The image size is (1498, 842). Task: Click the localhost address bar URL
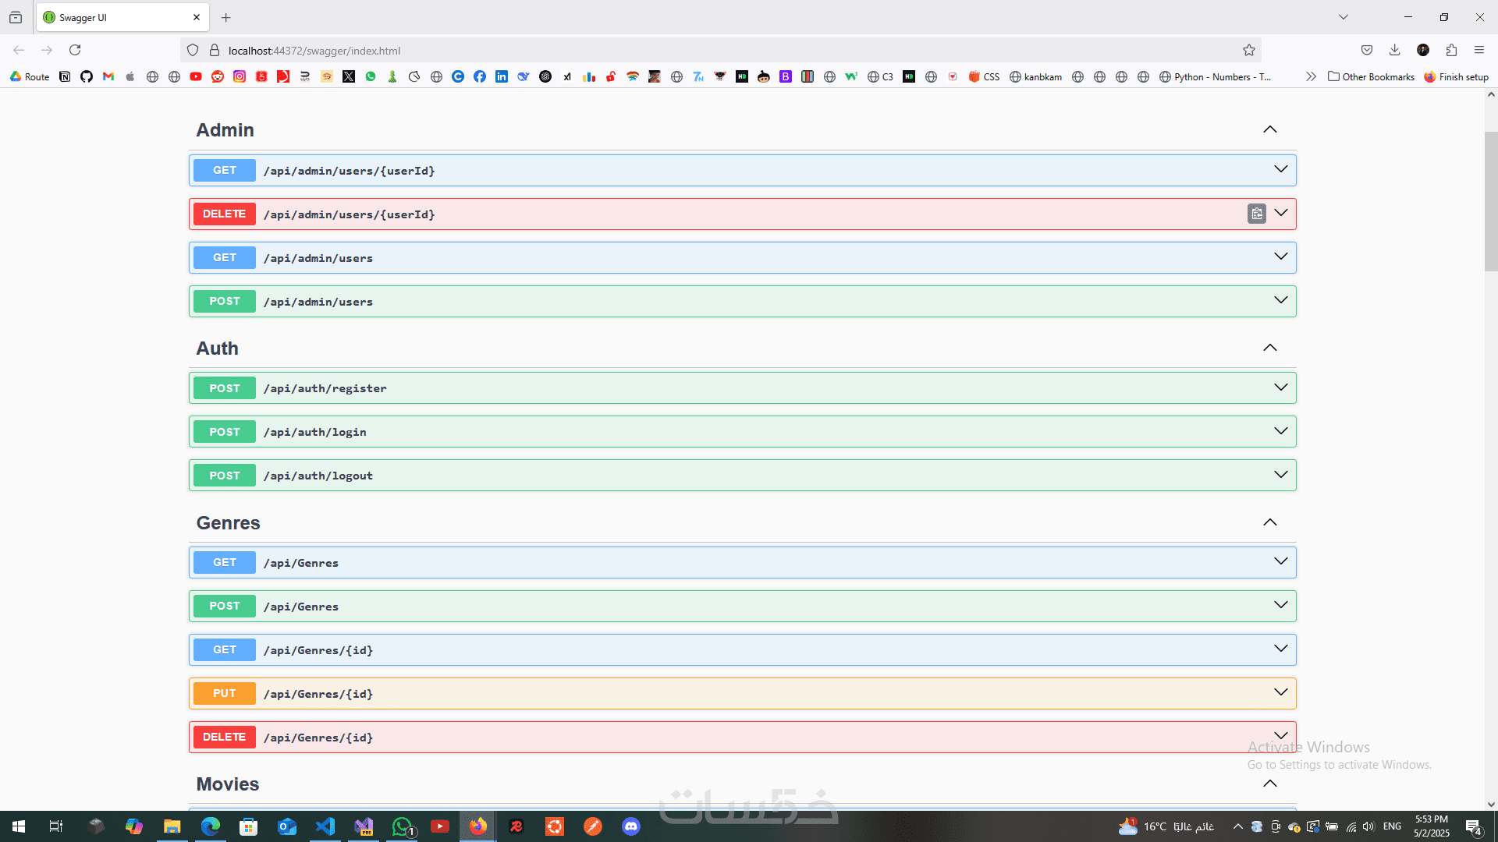tap(314, 51)
